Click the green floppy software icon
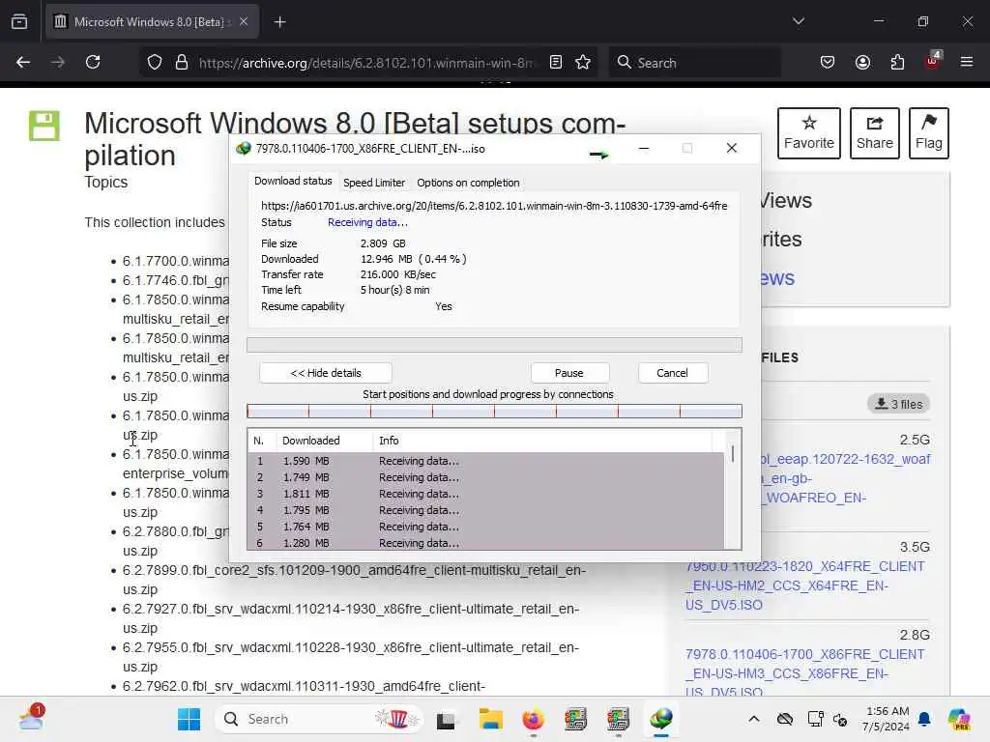Viewport: 990px width, 742px height. click(44, 126)
